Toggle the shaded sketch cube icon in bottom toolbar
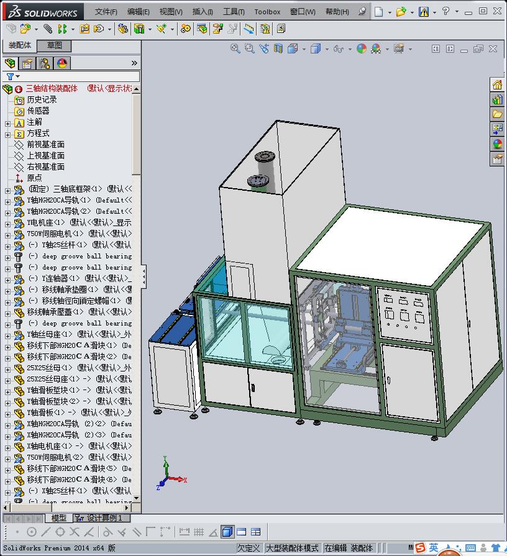Image resolution: width=507 pixels, height=556 pixels. coord(227,532)
